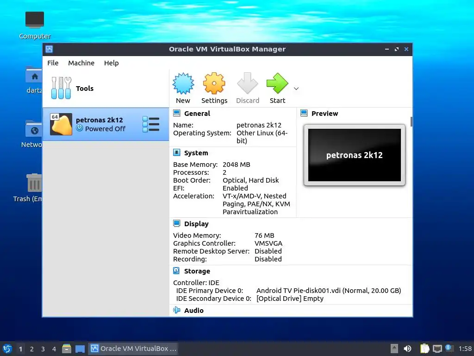474x356 pixels.
Task: Select the petronas 2k12 machine entry
Action: click(x=106, y=124)
